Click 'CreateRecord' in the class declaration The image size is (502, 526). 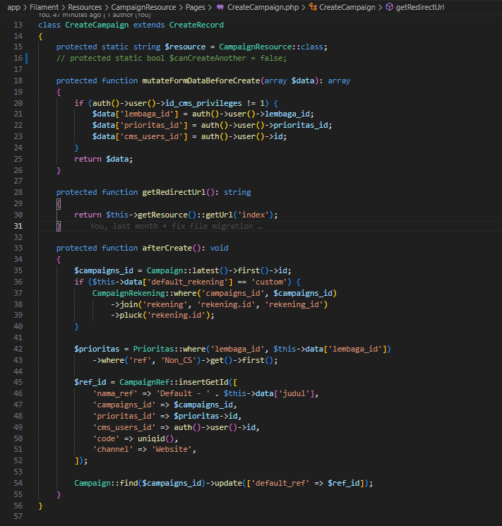pos(196,25)
